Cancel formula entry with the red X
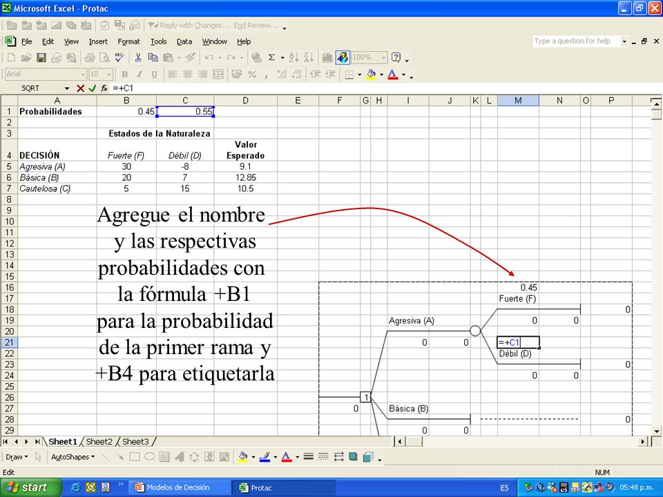This screenshot has width=663, height=497. coord(80,88)
